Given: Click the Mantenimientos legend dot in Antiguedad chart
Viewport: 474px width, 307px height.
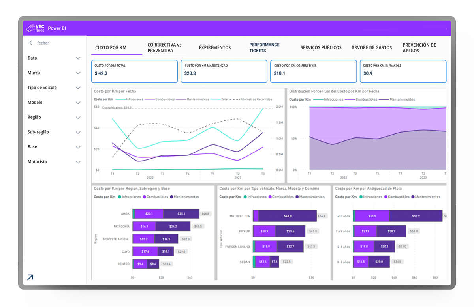Looking at the screenshot, I should 413,197.
